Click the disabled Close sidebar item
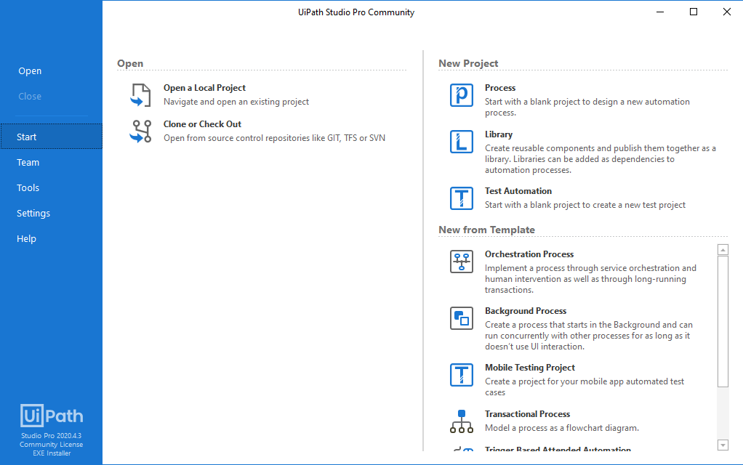 coord(30,96)
